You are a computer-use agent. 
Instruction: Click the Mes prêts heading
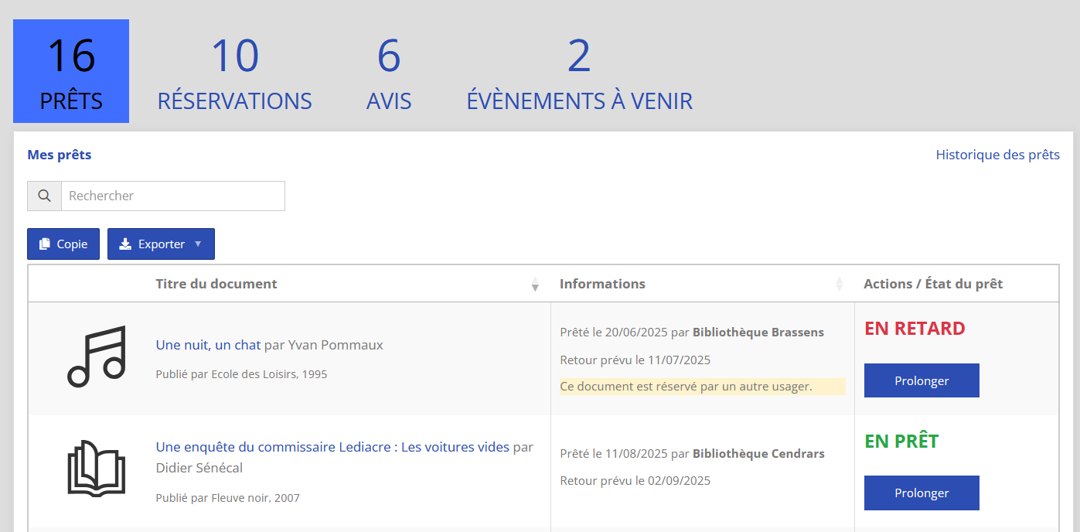pyautogui.click(x=60, y=155)
